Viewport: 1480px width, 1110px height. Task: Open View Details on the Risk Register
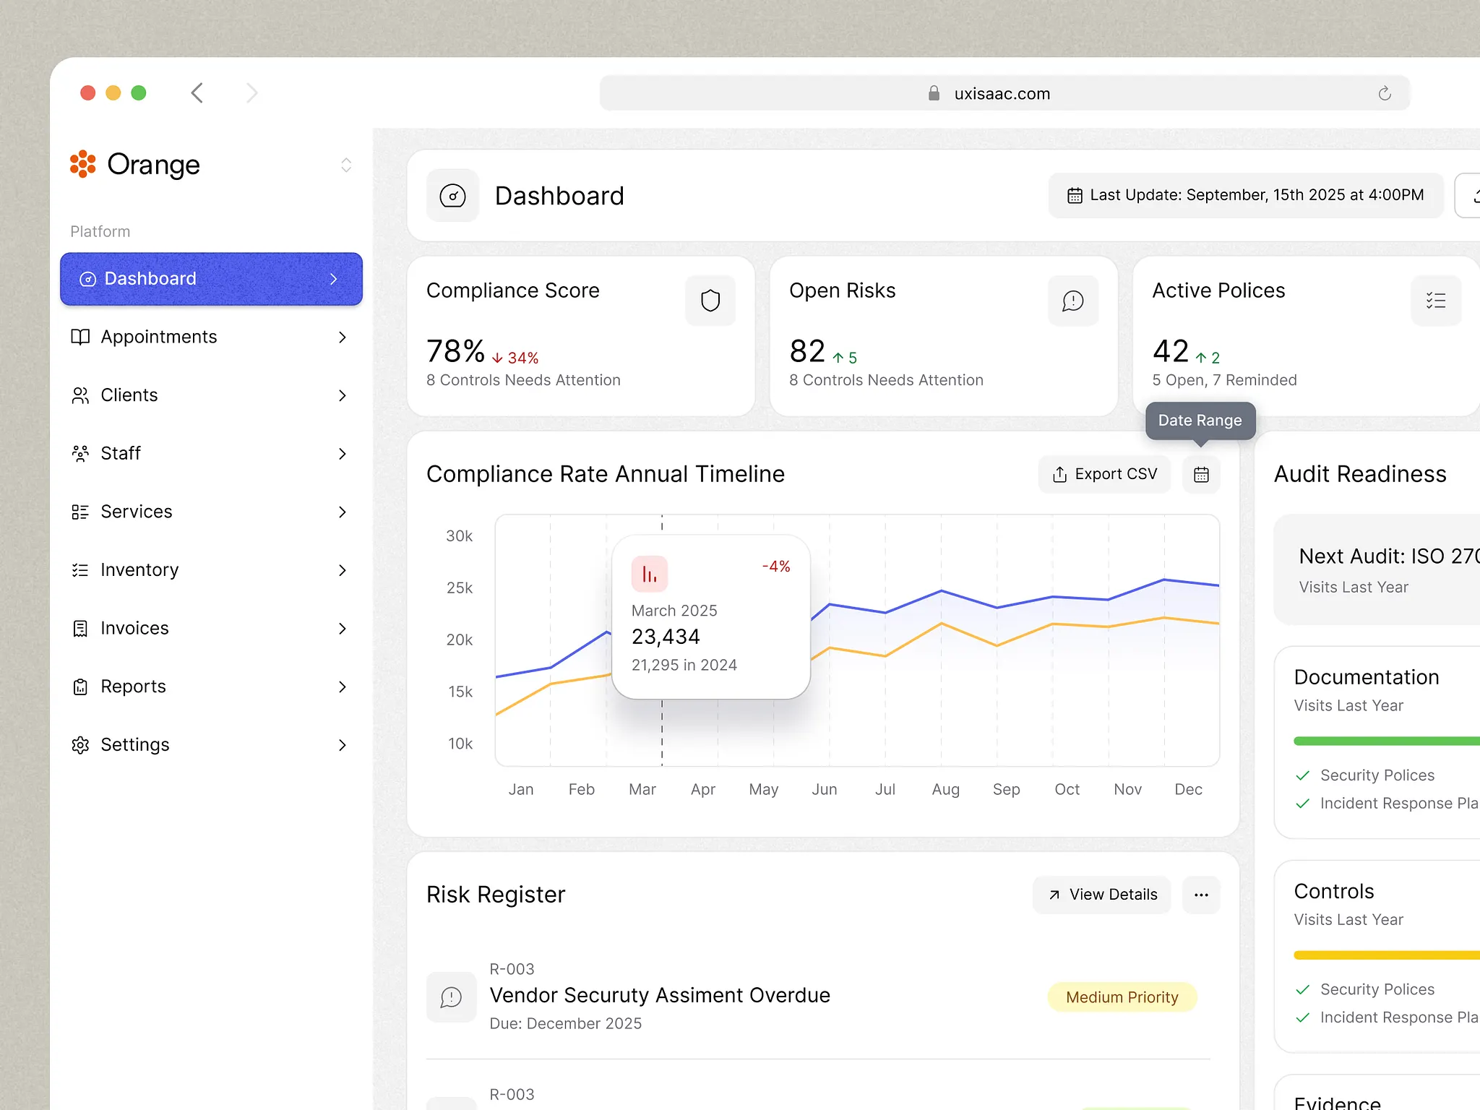(x=1101, y=895)
